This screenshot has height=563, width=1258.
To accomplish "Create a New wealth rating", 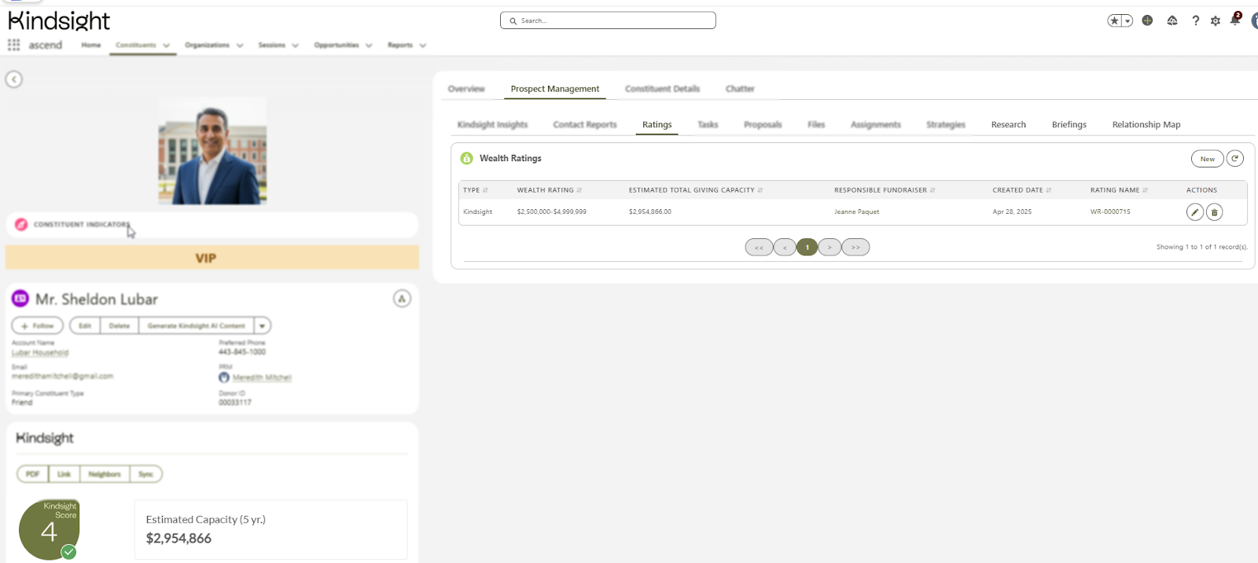I will (1207, 159).
